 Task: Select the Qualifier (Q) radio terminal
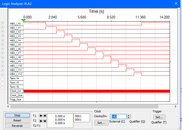pyautogui.click(x=139, y=126)
